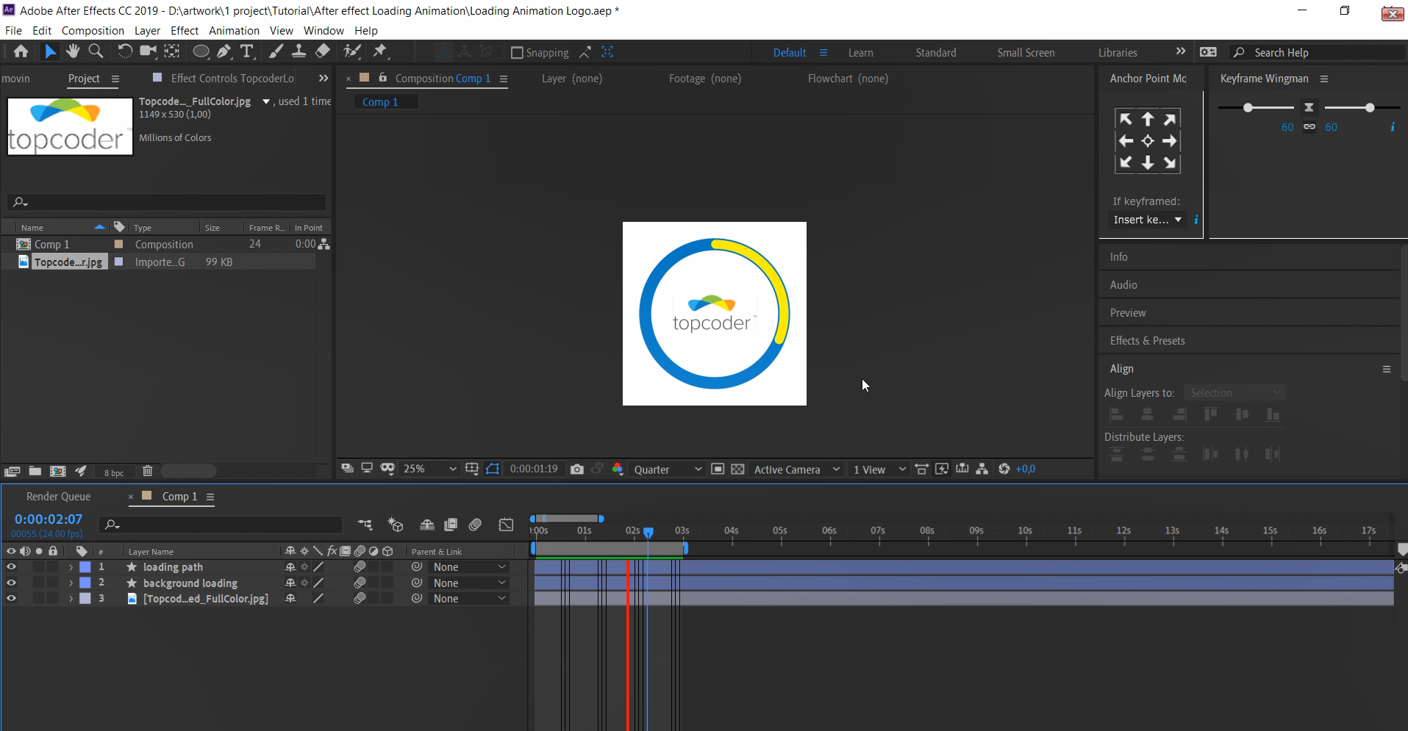
Task: Toggle transparency grid in viewer
Action: (x=737, y=469)
